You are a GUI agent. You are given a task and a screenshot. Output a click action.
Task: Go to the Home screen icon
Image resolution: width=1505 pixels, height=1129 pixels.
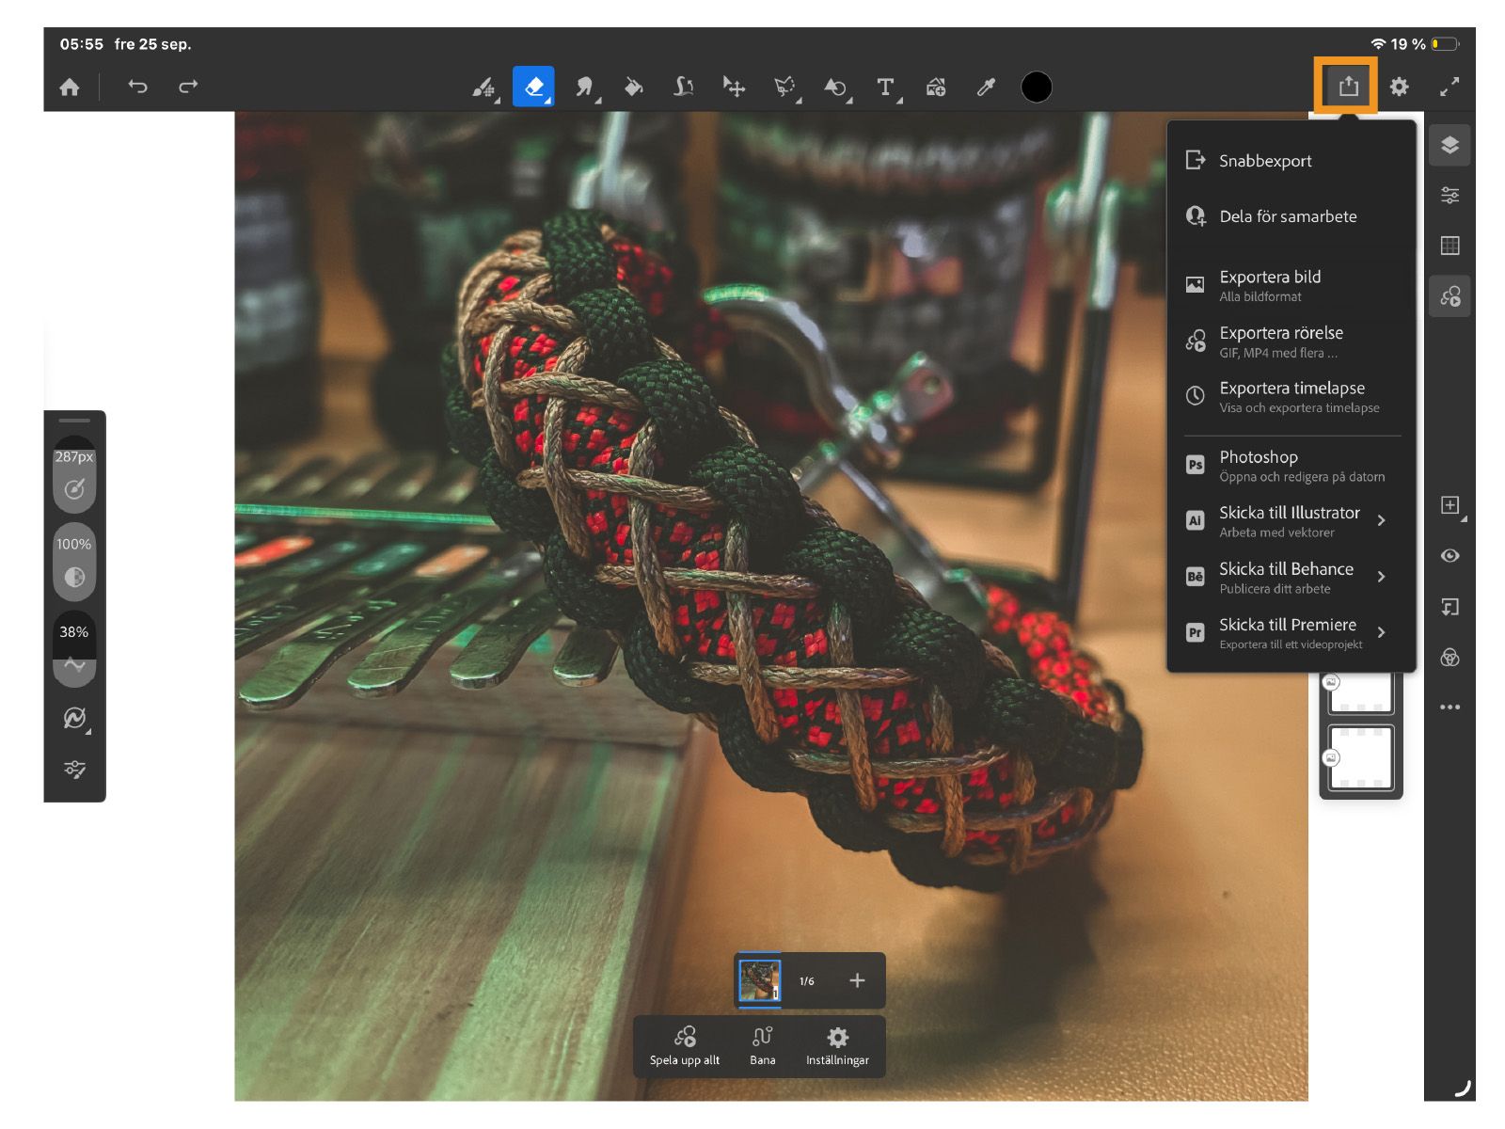70,87
